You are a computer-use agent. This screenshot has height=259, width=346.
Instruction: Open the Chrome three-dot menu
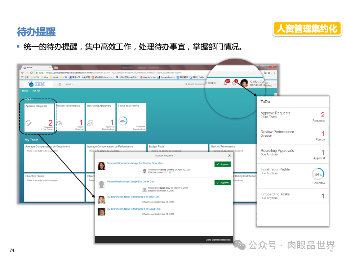[274, 73]
